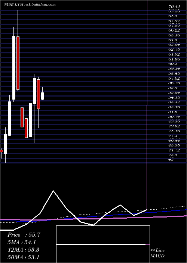
Task: Select the 55.04 axis value
Action: (174, 93)
